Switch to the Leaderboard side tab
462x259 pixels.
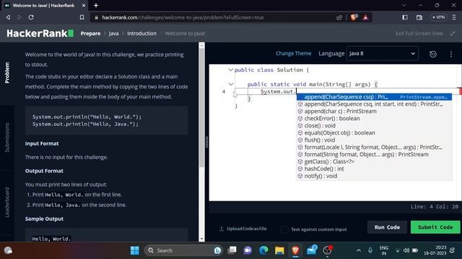pyautogui.click(x=7, y=202)
